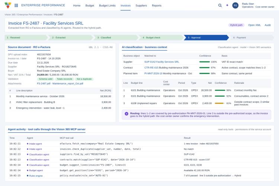Click the ENTERPRISE PERFORMANCE app title
This screenshot has width=279, height=186.
pyautogui.click(x=43, y=5)
